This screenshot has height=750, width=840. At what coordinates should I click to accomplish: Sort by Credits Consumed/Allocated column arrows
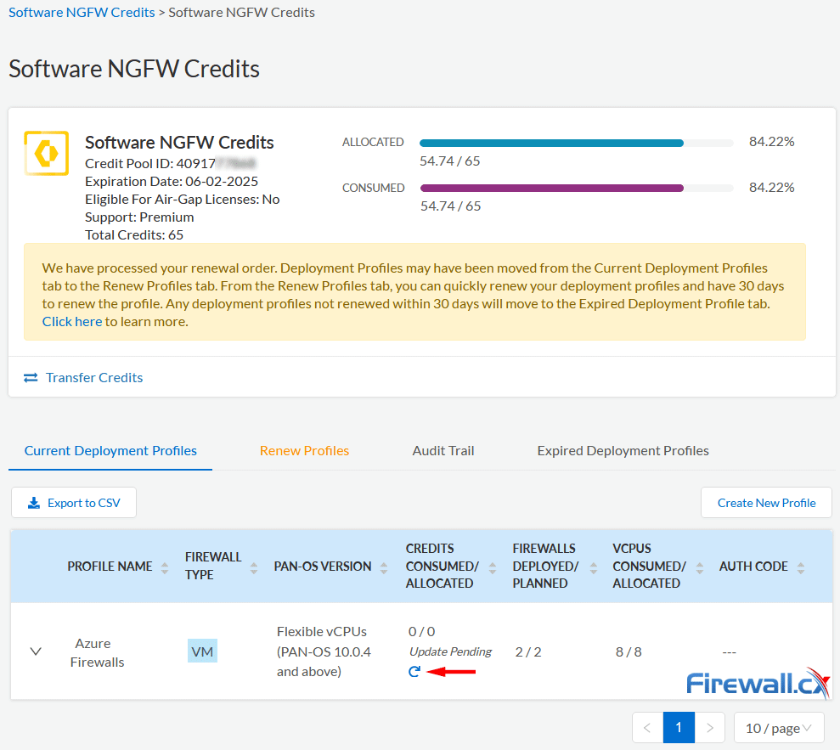click(x=493, y=568)
